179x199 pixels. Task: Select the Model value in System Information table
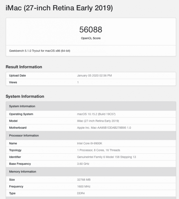point(98,121)
